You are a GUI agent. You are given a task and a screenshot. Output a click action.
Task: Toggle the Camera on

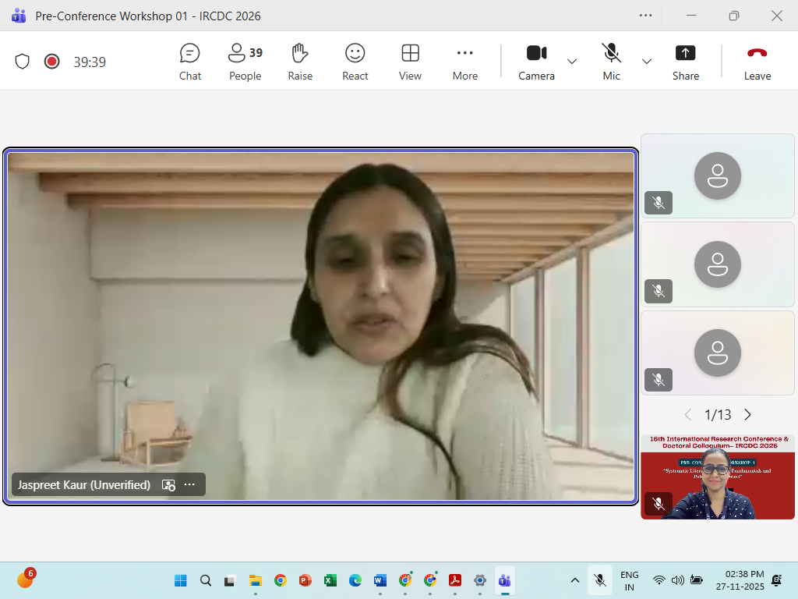coord(536,62)
